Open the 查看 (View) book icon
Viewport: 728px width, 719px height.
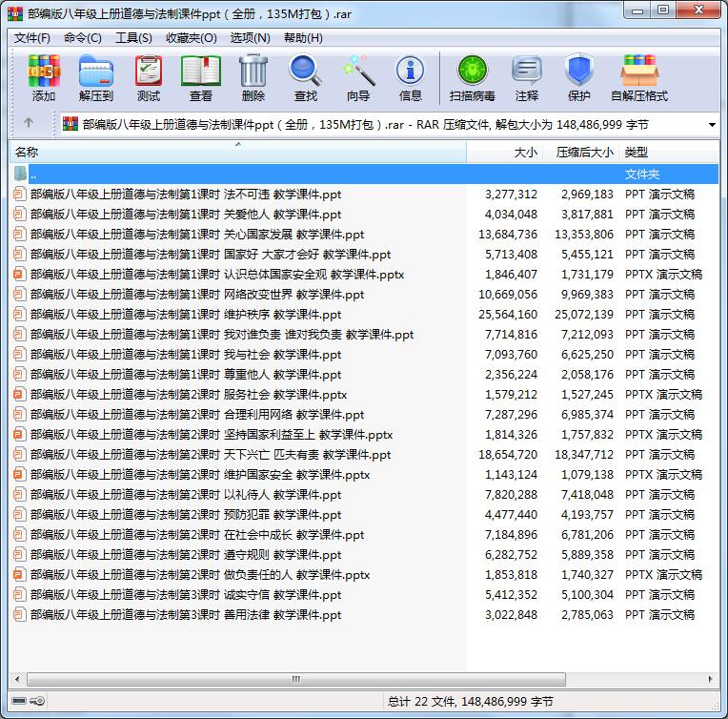(201, 72)
